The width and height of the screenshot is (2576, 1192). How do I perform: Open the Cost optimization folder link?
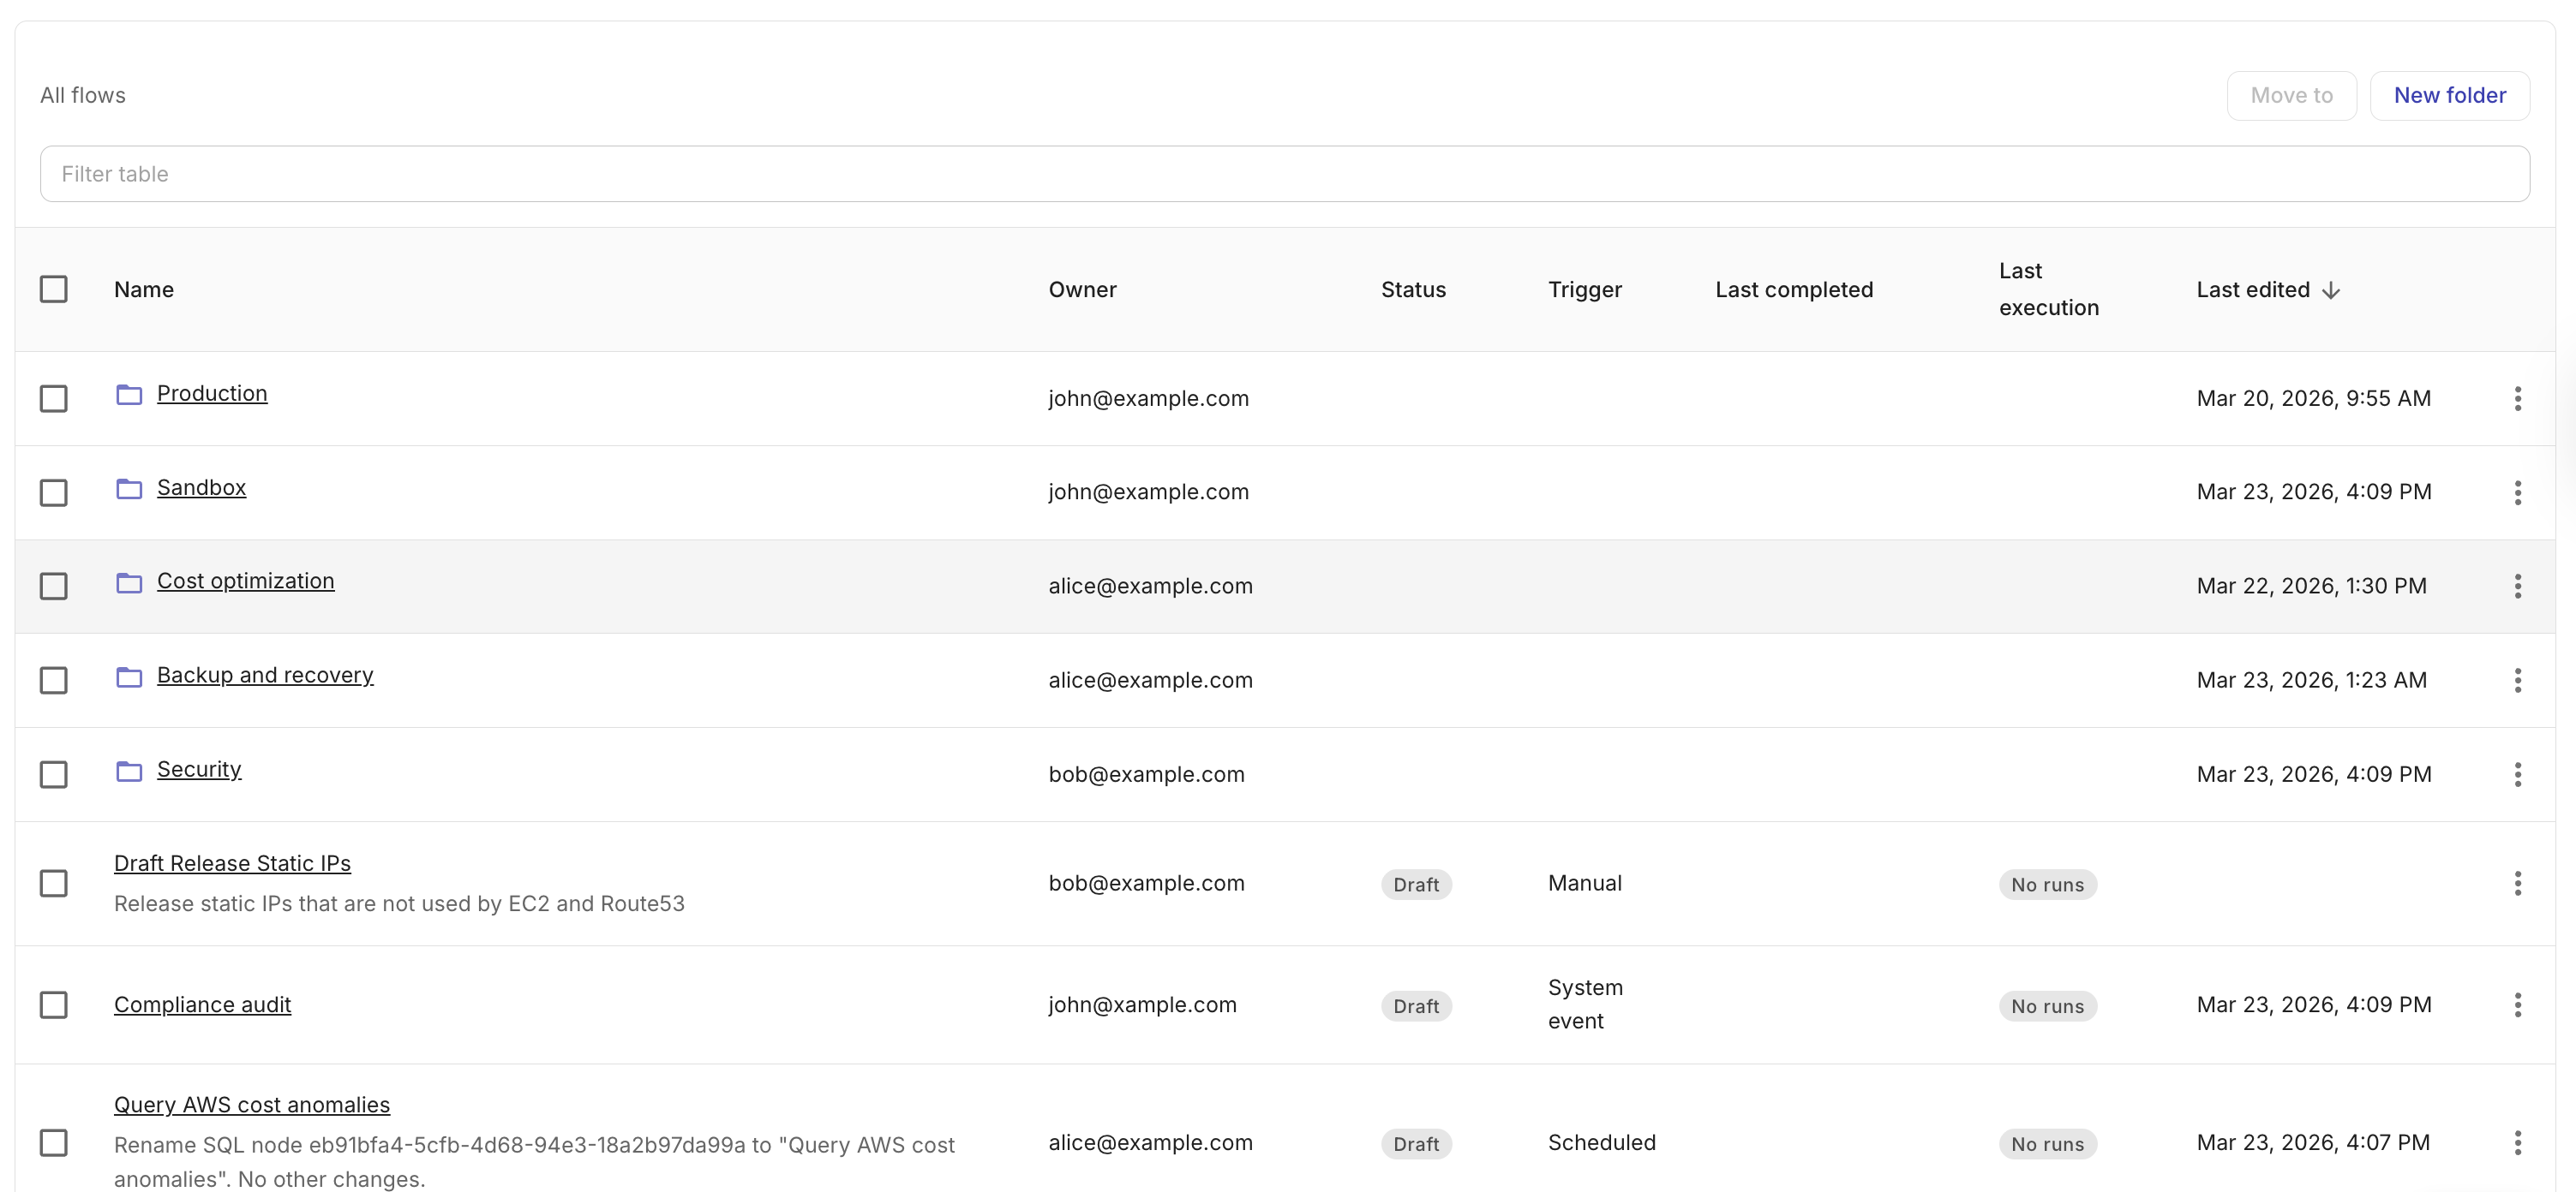click(245, 581)
